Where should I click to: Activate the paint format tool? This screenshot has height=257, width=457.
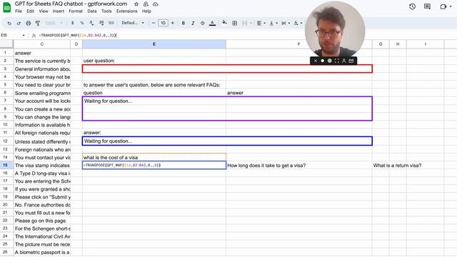coord(38,23)
